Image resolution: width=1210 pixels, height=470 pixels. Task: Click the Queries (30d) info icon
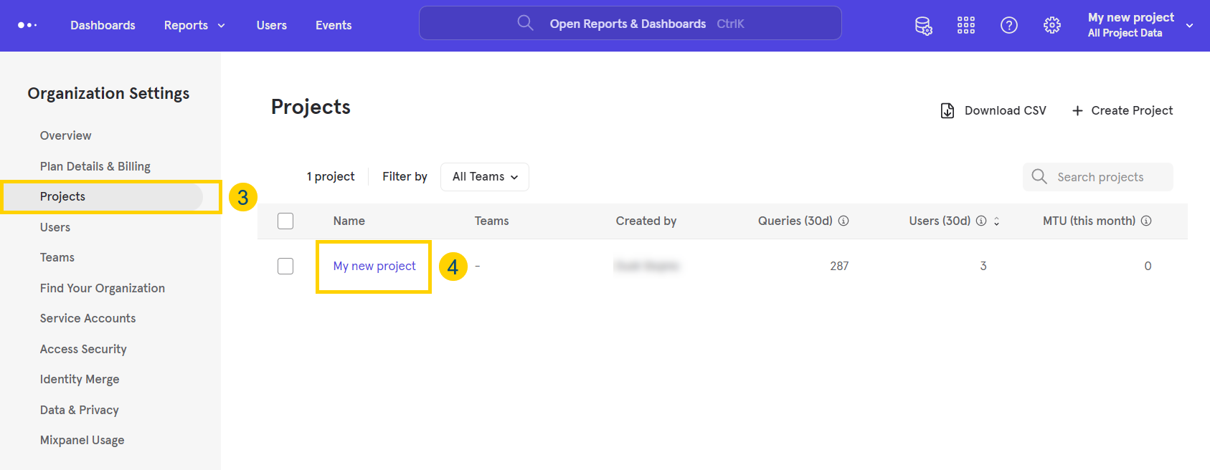point(843,221)
